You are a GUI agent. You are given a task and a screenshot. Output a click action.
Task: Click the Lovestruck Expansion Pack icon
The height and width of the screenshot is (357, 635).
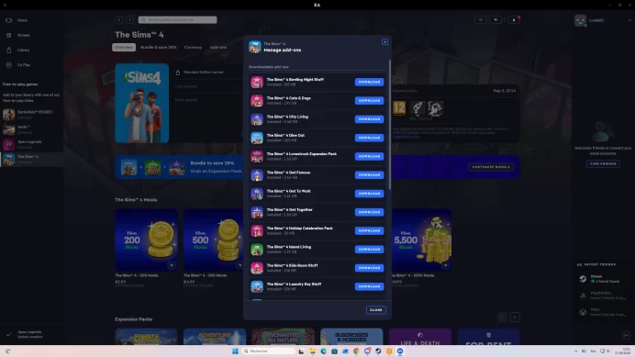(257, 156)
